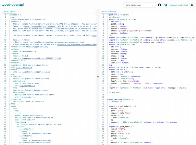
Task: Click 'export type Tag' line
Action: tap(135, 67)
